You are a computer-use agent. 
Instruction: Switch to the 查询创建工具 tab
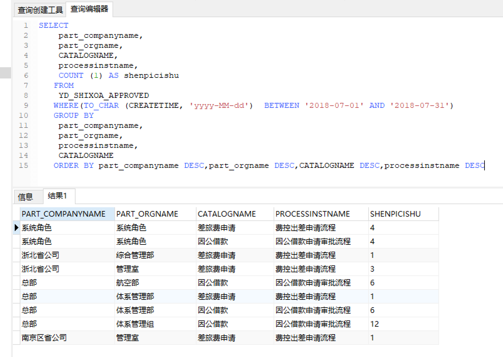40,10
